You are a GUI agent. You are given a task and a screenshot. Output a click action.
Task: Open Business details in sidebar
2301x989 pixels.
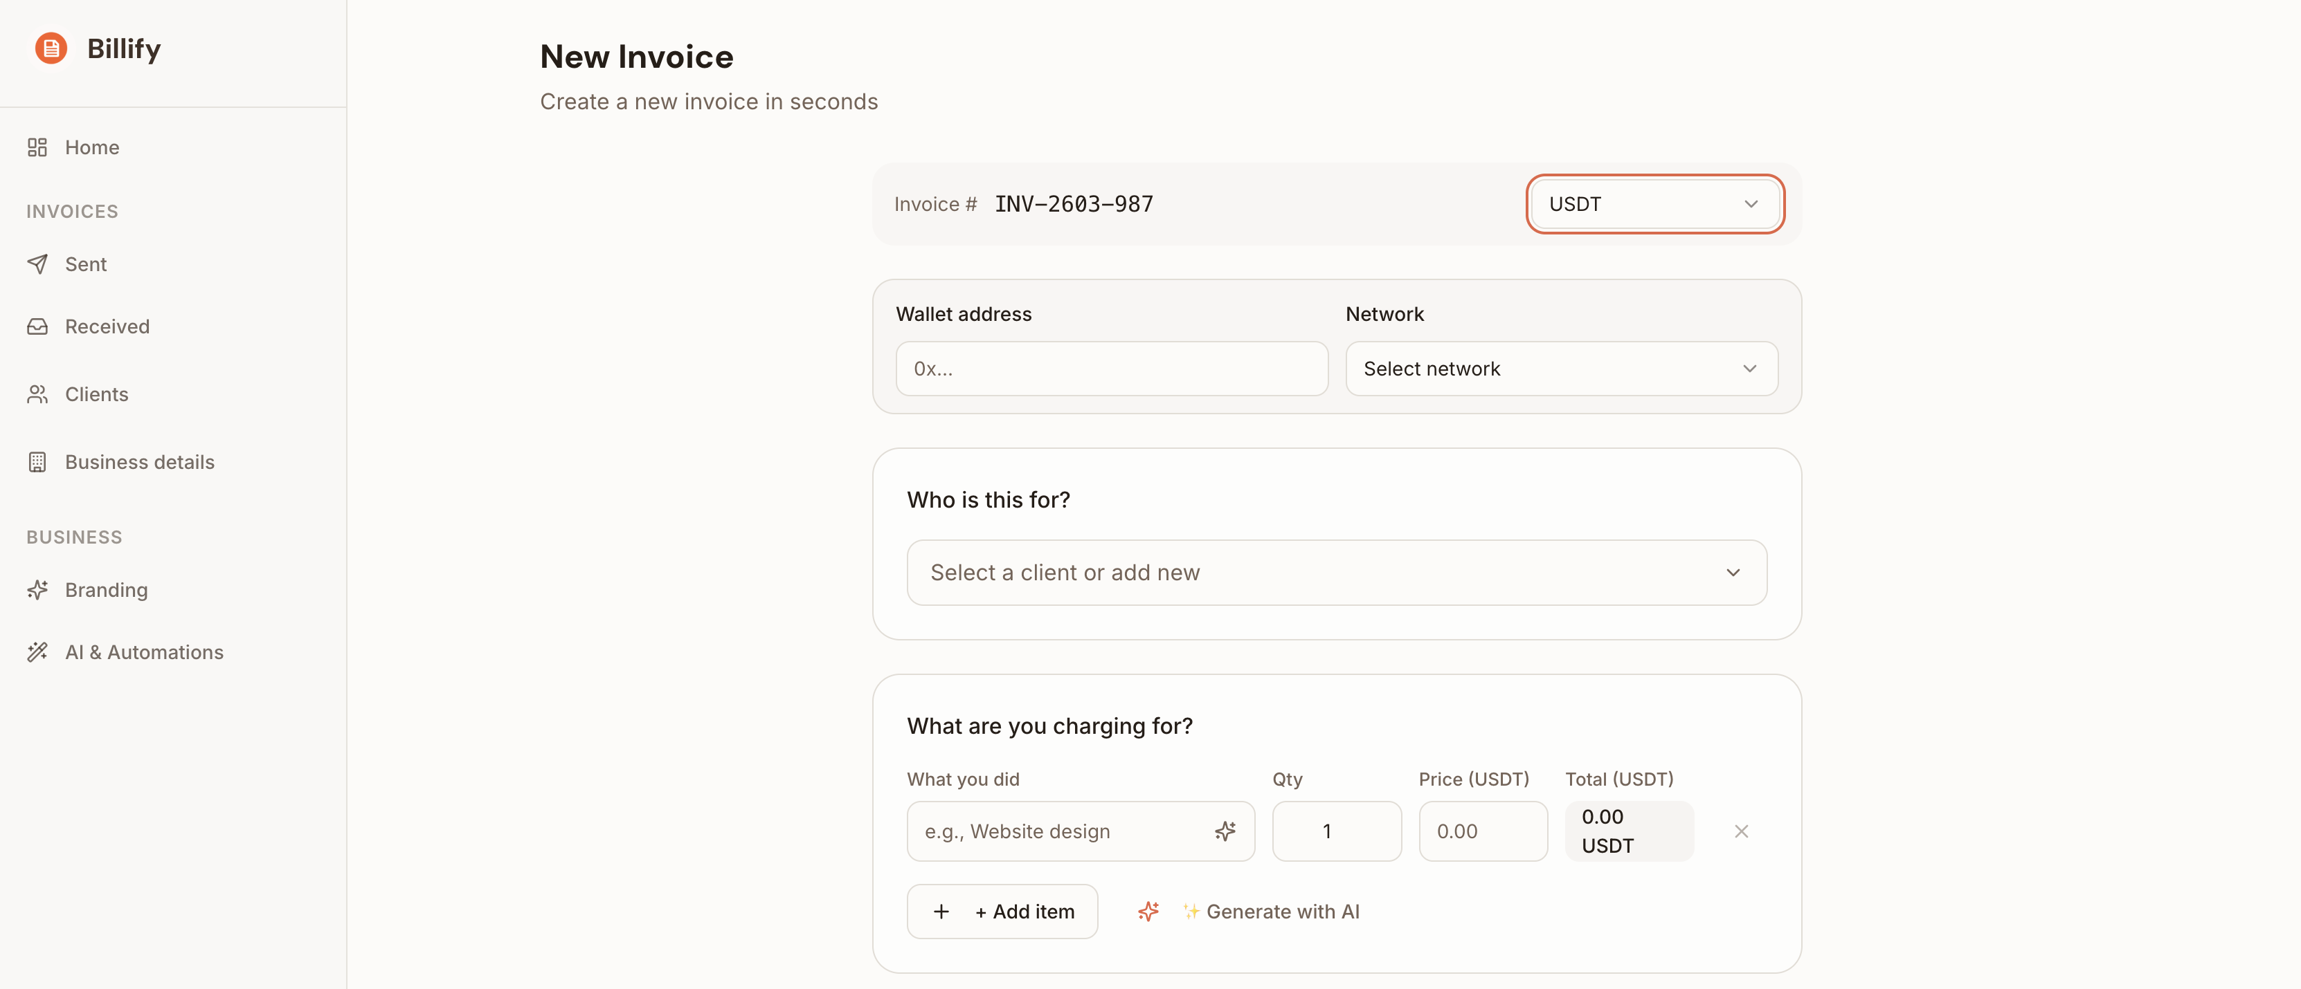(139, 463)
